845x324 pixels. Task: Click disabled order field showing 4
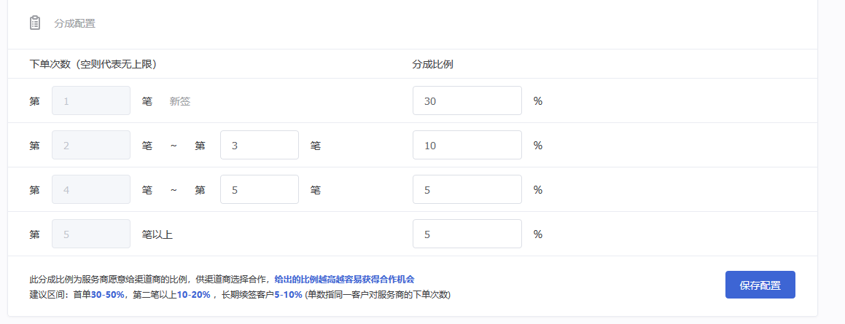91,189
